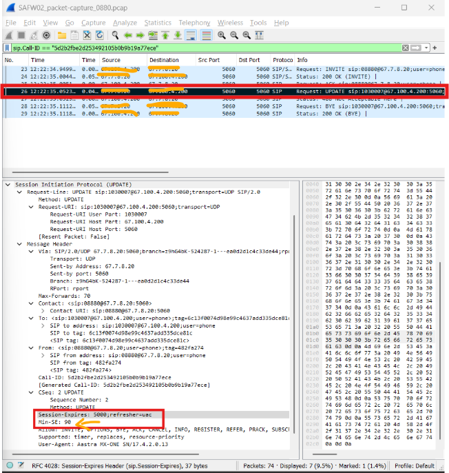Collapse the Request-Line node
Screen dimensions: 449x473
19,192
